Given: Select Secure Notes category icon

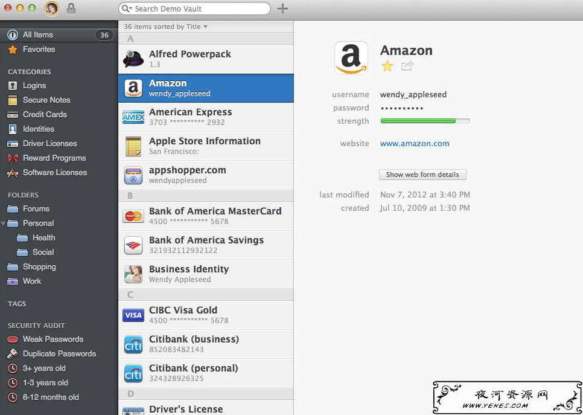Looking at the screenshot, I should click(13, 100).
